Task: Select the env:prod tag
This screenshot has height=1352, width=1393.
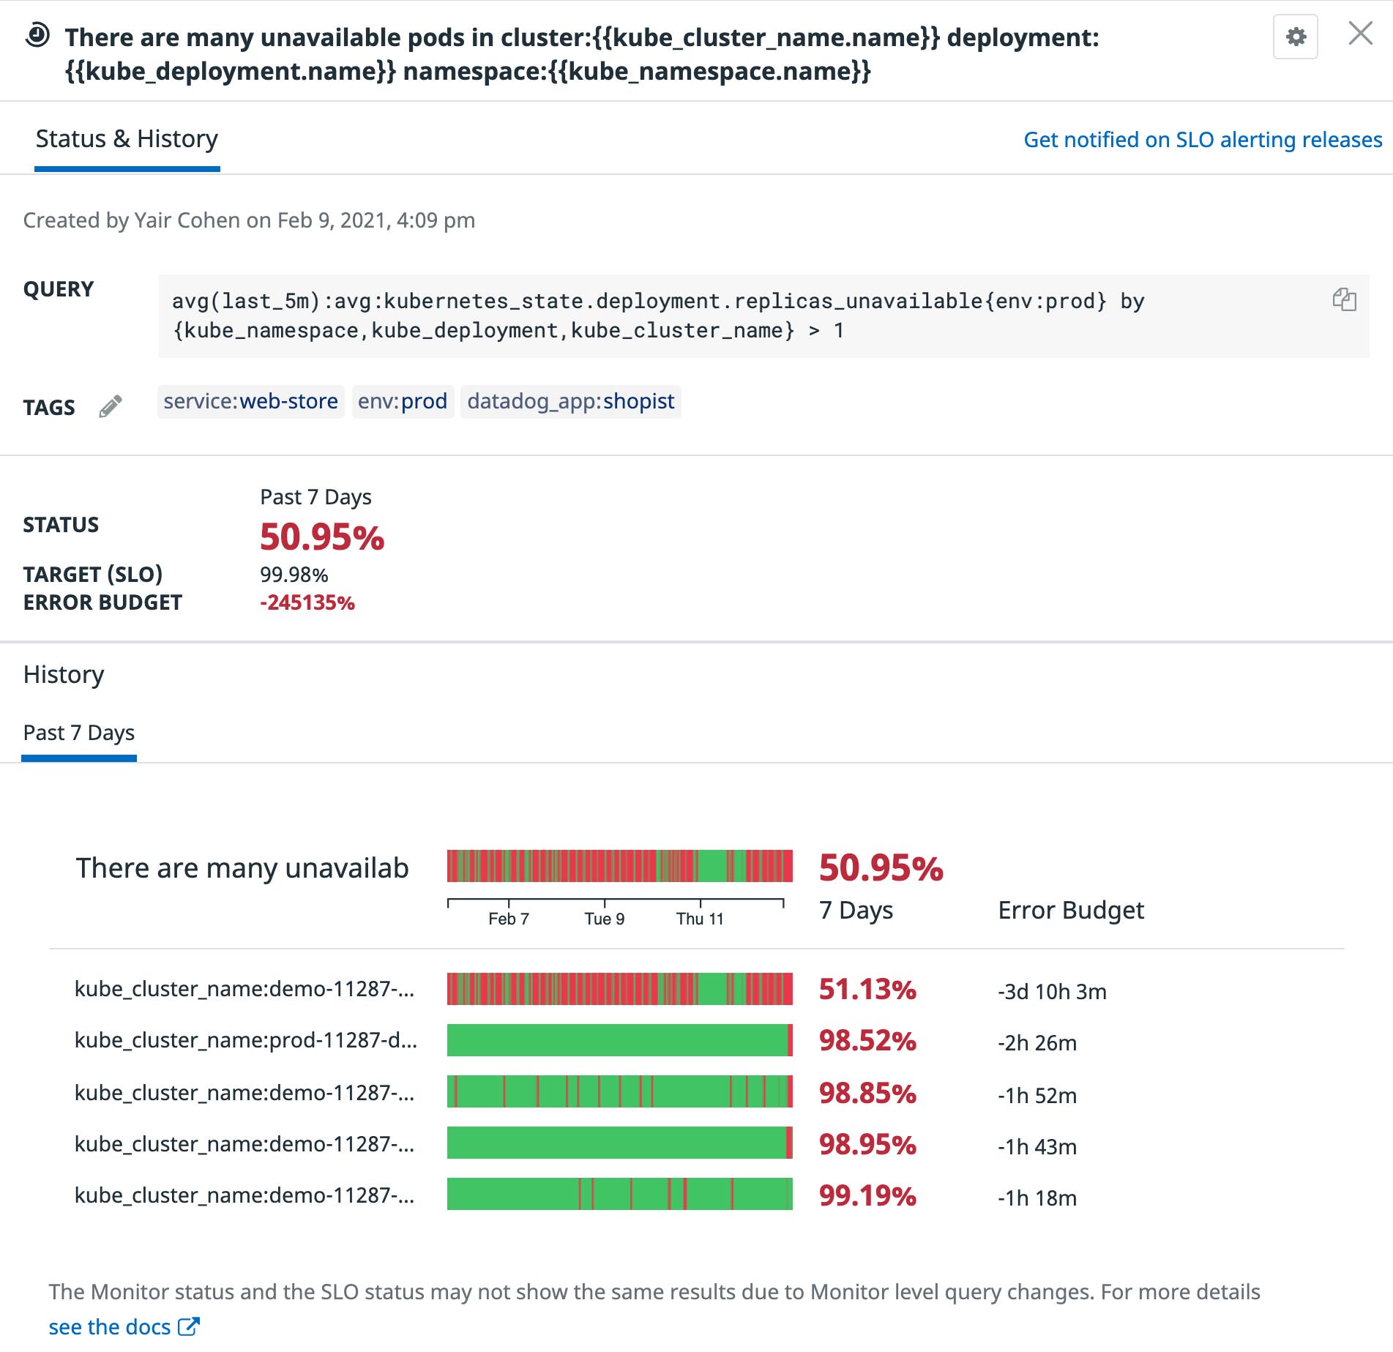Action: [402, 401]
